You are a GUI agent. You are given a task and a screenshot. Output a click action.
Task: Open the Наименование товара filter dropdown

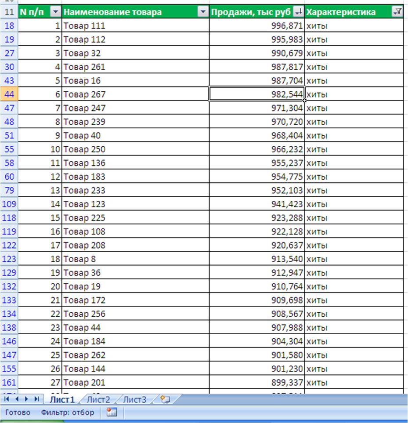click(203, 11)
